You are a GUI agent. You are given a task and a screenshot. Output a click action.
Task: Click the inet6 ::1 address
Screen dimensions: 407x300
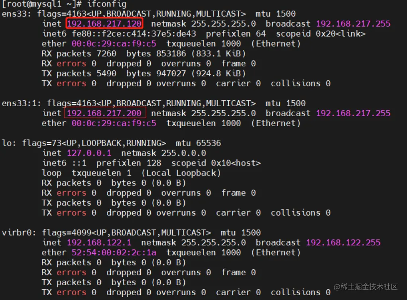click(x=79, y=163)
